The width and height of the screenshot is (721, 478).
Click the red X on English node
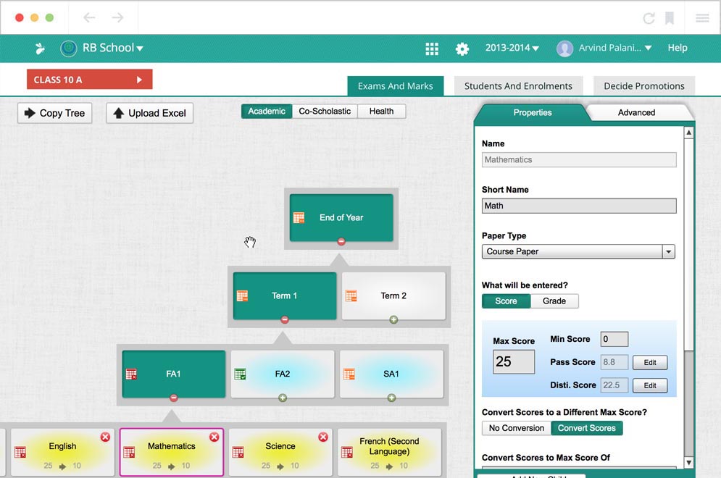tap(105, 437)
